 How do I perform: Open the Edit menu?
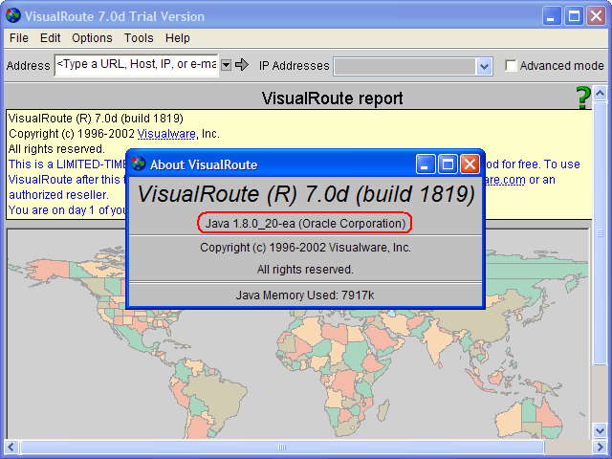point(50,38)
